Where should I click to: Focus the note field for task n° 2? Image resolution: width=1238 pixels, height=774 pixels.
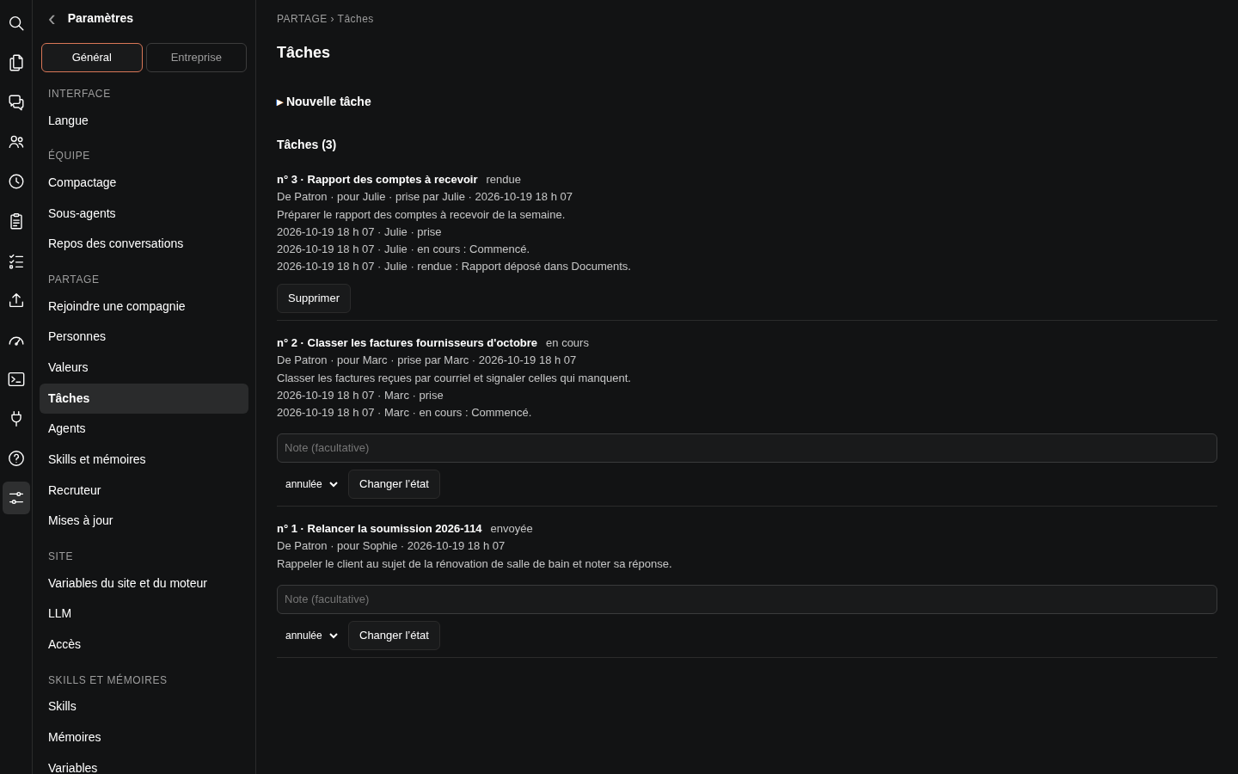point(747,448)
